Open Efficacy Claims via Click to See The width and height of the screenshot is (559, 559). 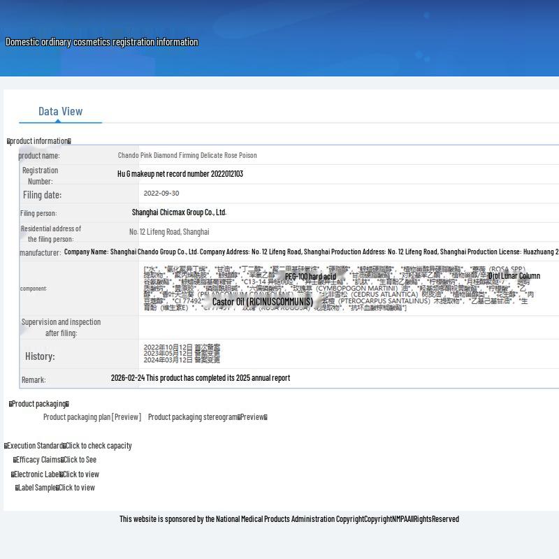coord(80,460)
